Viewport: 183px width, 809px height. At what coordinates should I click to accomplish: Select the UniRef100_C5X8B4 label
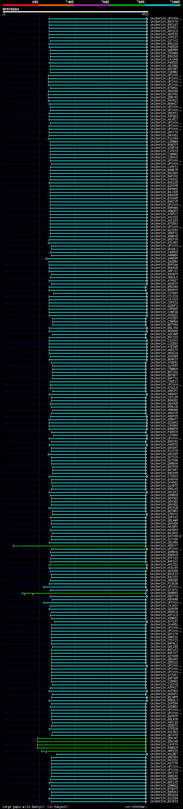click(164, 53)
